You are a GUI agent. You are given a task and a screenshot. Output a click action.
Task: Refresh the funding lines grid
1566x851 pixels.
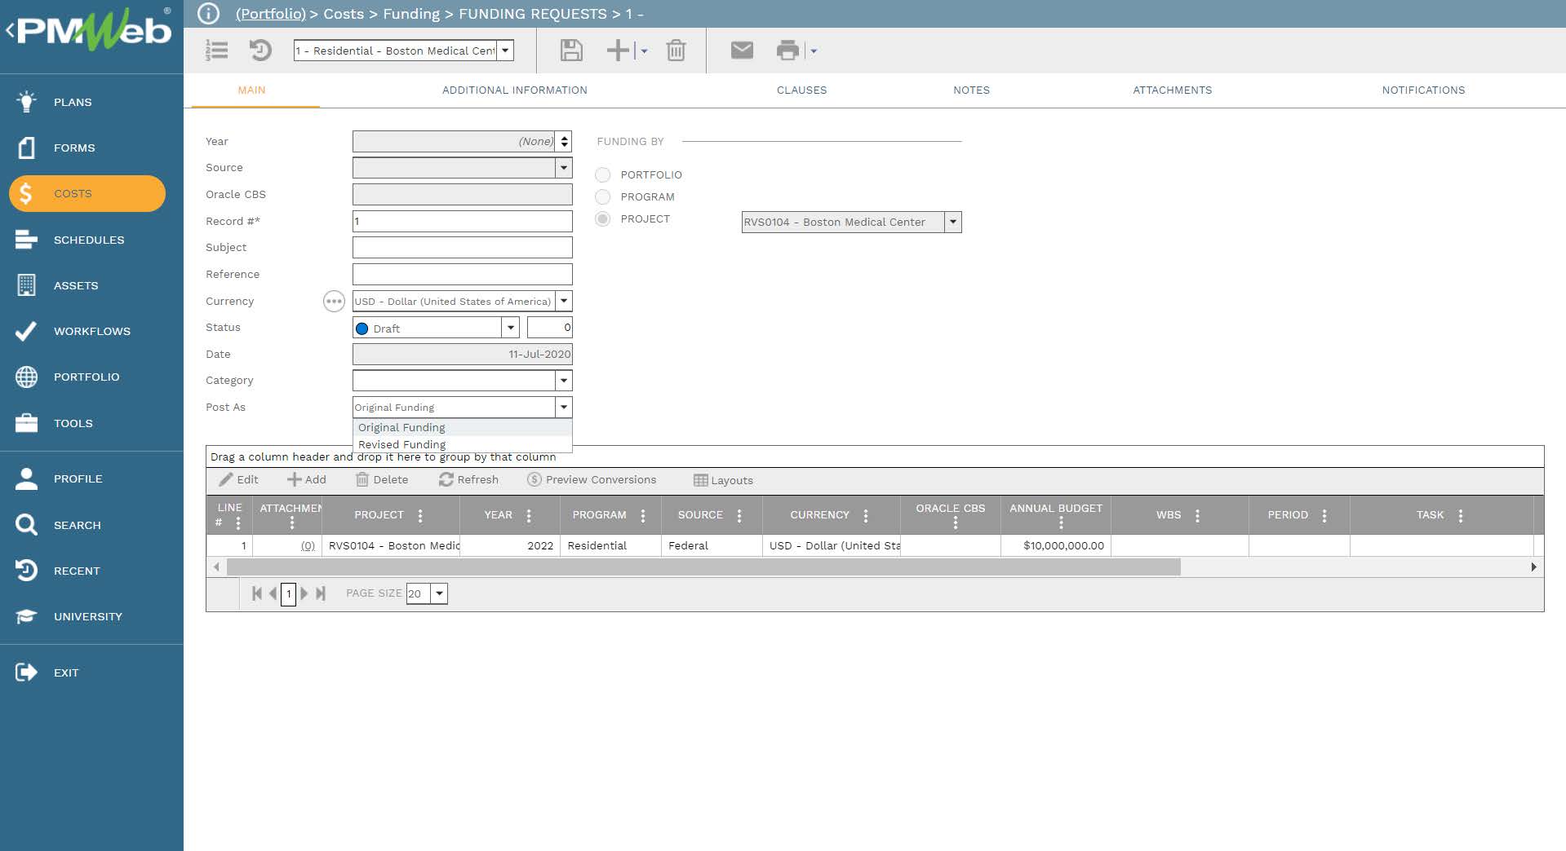click(x=468, y=480)
